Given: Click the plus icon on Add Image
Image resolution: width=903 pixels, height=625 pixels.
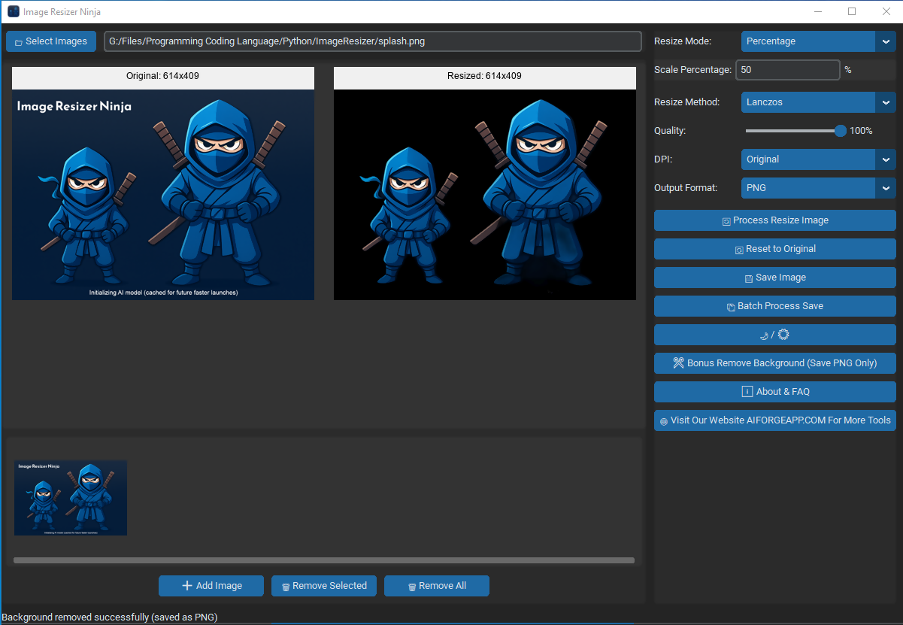Looking at the screenshot, I should [x=188, y=585].
